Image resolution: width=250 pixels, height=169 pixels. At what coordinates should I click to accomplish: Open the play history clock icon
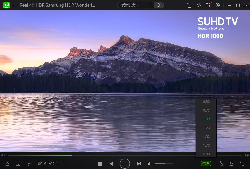218,5
